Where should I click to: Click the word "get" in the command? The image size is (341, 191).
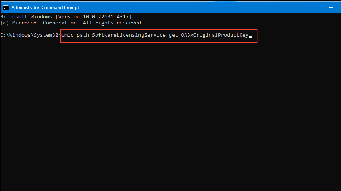coord(173,36)
